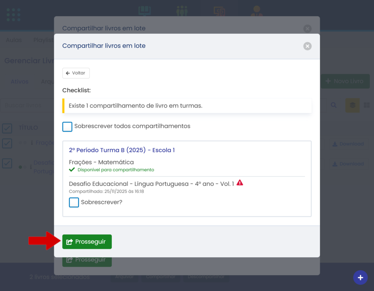Click the Novo Livro button
Viewport: 374px width, 291px height.
click(345, 81)
